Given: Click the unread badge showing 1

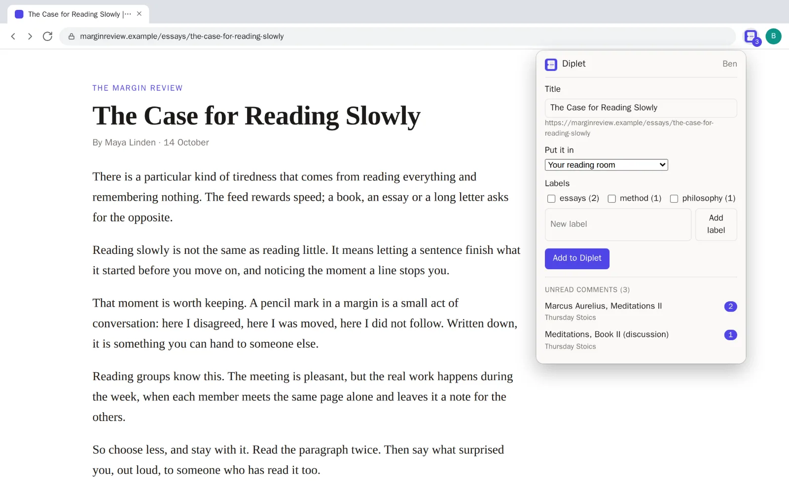Looking at the screenshot, I should point(731,335).
